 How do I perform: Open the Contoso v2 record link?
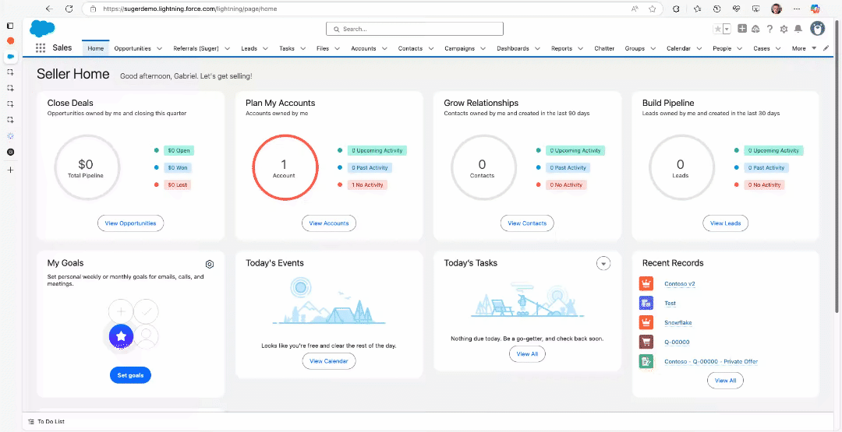[680, 283]
